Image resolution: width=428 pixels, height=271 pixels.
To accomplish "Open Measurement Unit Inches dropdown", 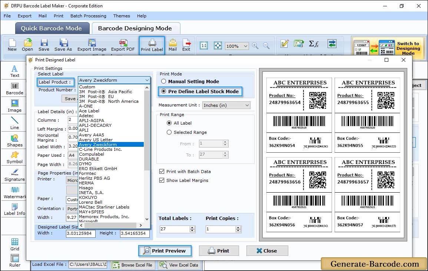I will 226,105.
